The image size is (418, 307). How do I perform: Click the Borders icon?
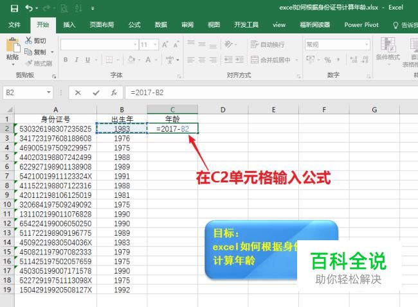click(109, 60)
